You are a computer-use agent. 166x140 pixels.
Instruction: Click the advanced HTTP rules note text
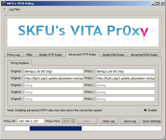point(55,110)
